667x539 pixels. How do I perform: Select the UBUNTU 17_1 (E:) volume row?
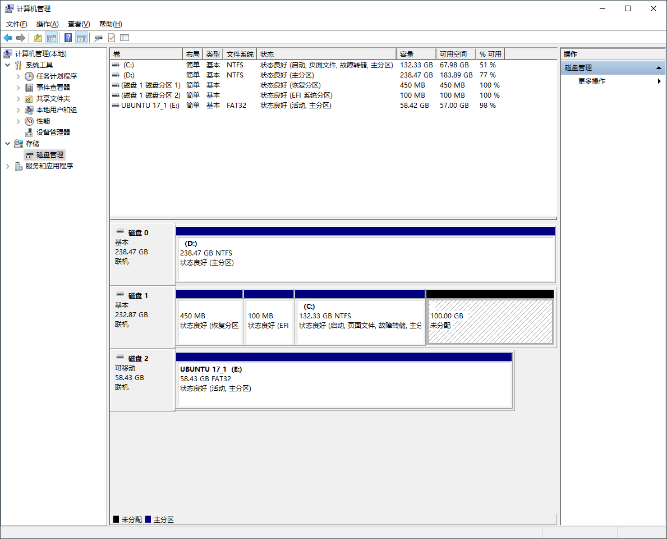306,105
